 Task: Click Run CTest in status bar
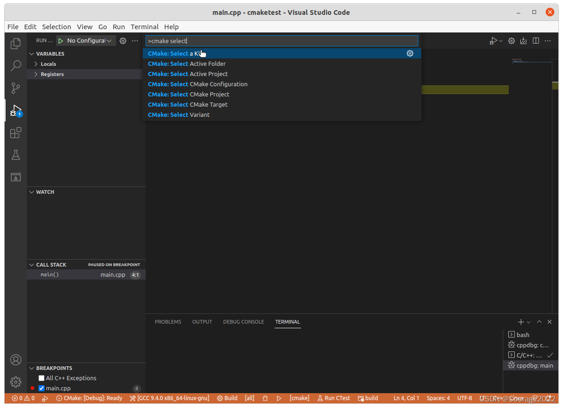click(334, 398)
